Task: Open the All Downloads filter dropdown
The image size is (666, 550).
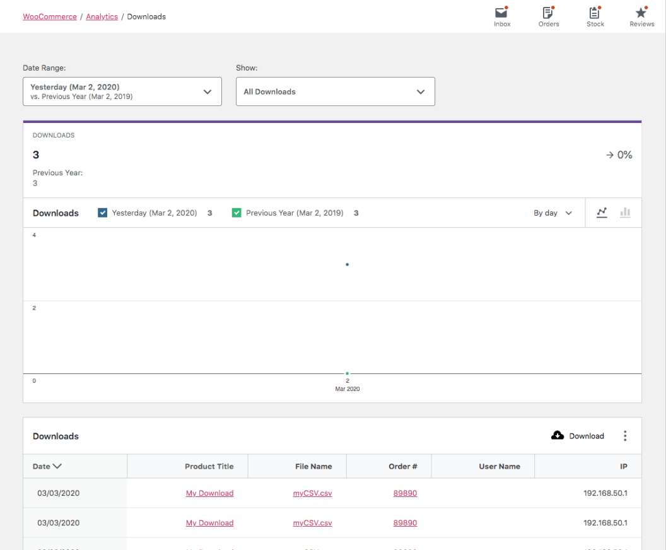Action: [335, 91]
